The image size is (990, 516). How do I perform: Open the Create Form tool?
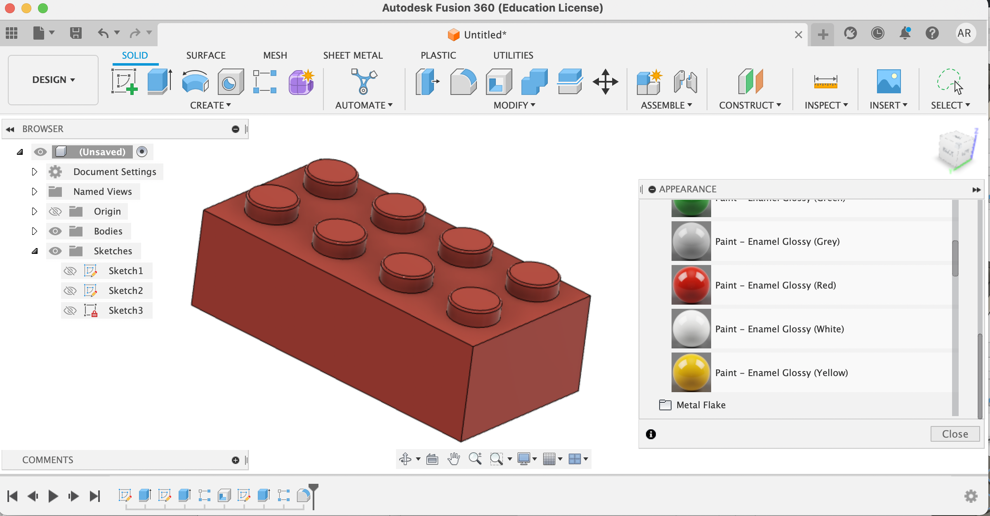coord(302,81)
